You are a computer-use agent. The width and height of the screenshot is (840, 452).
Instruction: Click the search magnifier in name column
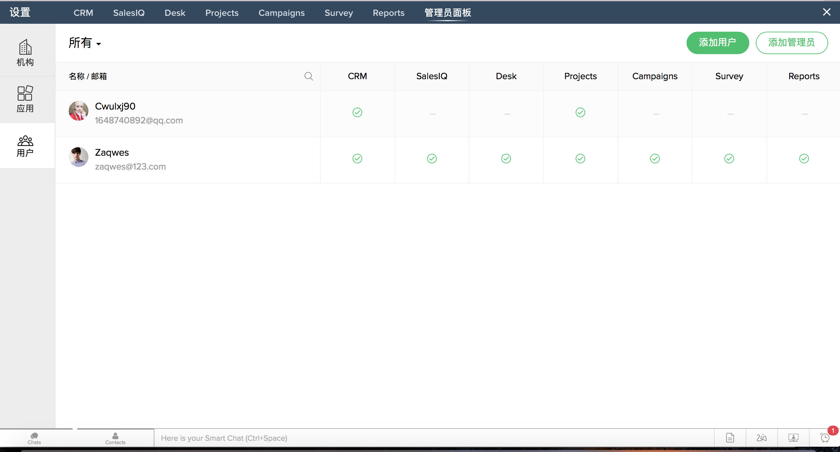[308, 76]
